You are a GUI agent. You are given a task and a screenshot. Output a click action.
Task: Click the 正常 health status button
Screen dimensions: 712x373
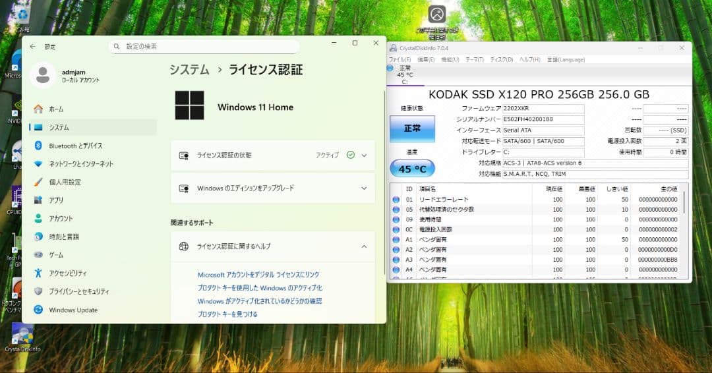point(412,129)
